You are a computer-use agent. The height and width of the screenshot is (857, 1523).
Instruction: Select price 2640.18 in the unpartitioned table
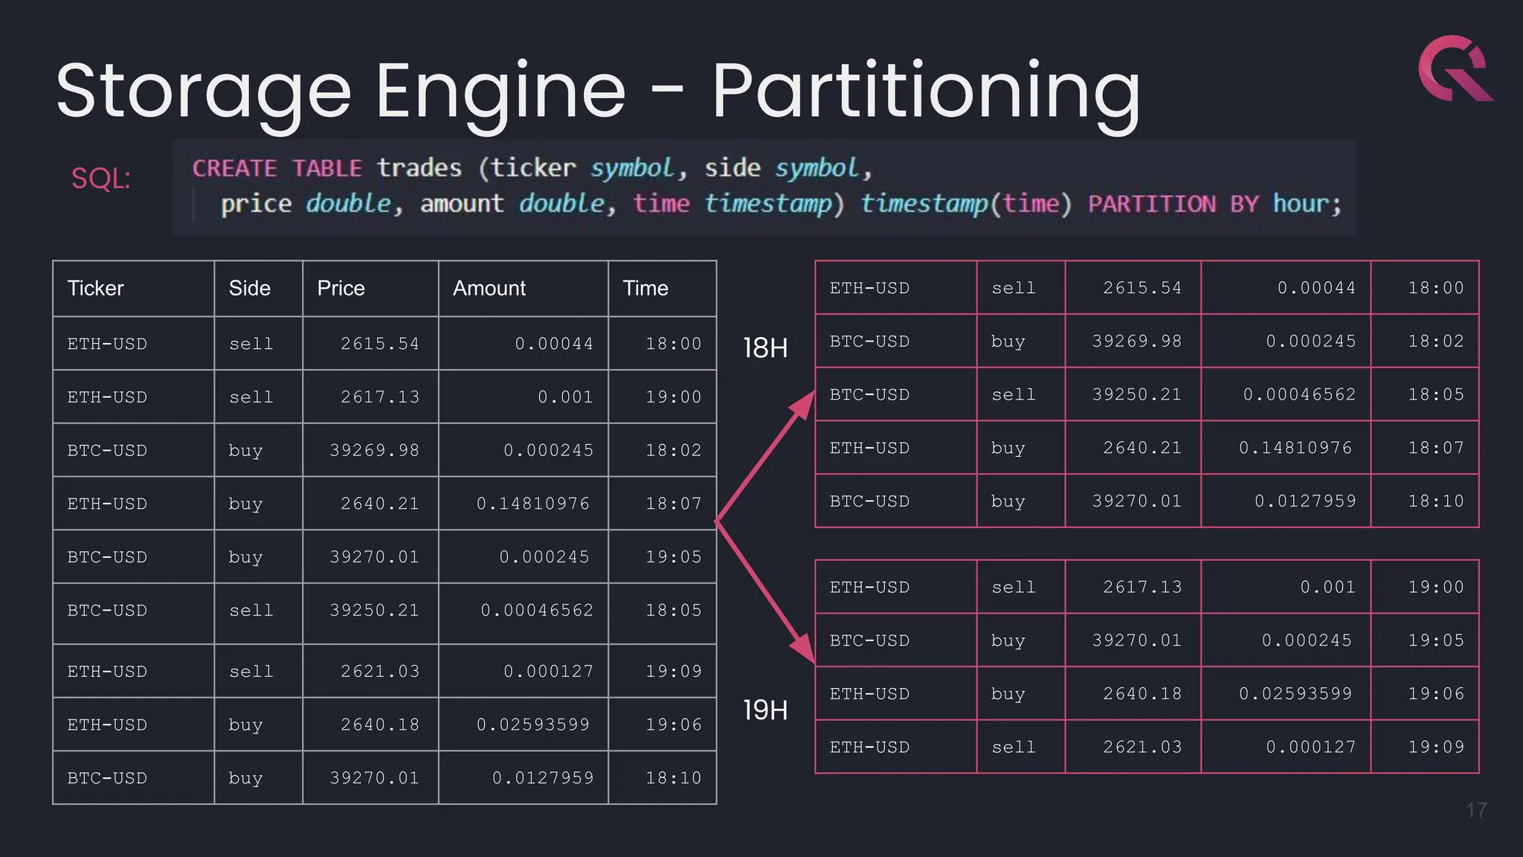pyautogui.click(x=380, y=725)
